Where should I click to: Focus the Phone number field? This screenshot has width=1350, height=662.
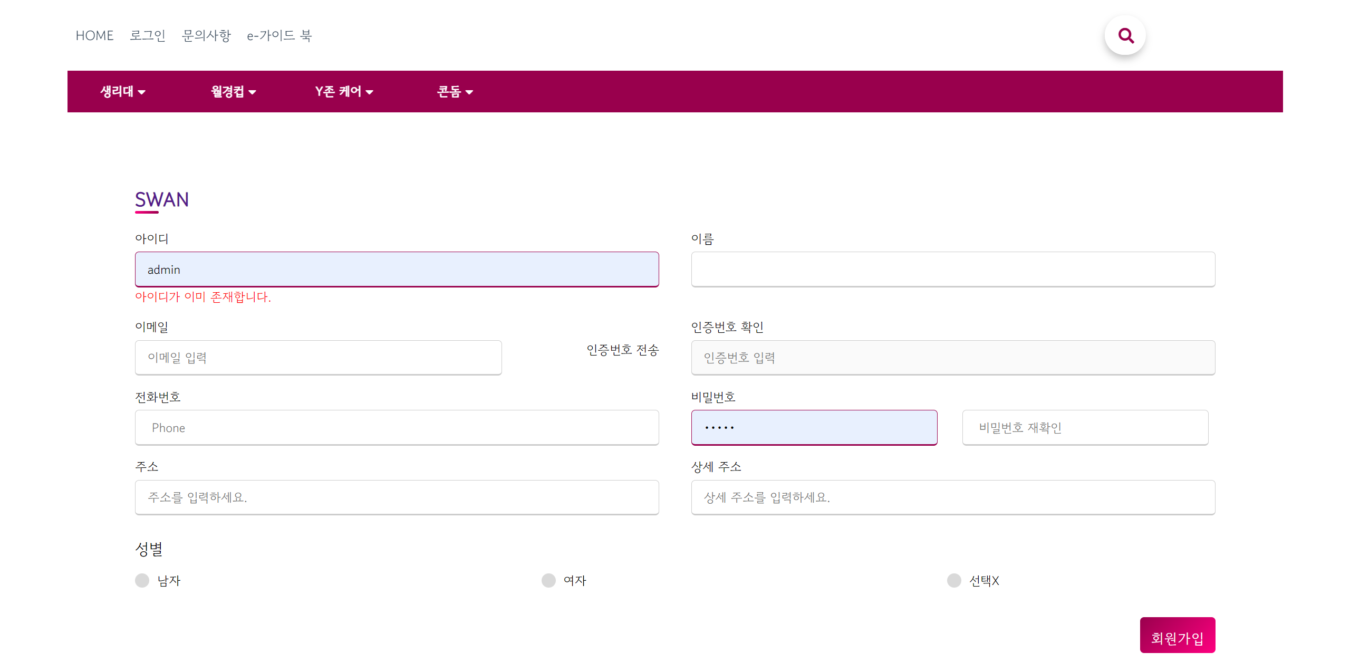tap(397, 427)
